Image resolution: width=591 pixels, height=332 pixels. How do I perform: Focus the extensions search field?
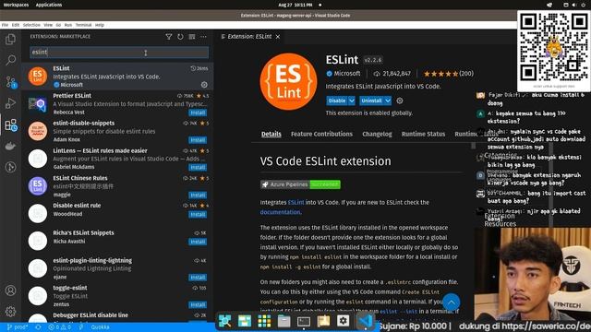(119, 53)
